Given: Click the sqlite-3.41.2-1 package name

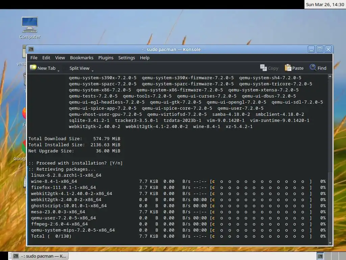Looking at the screenshot, I should pos(89,121).
